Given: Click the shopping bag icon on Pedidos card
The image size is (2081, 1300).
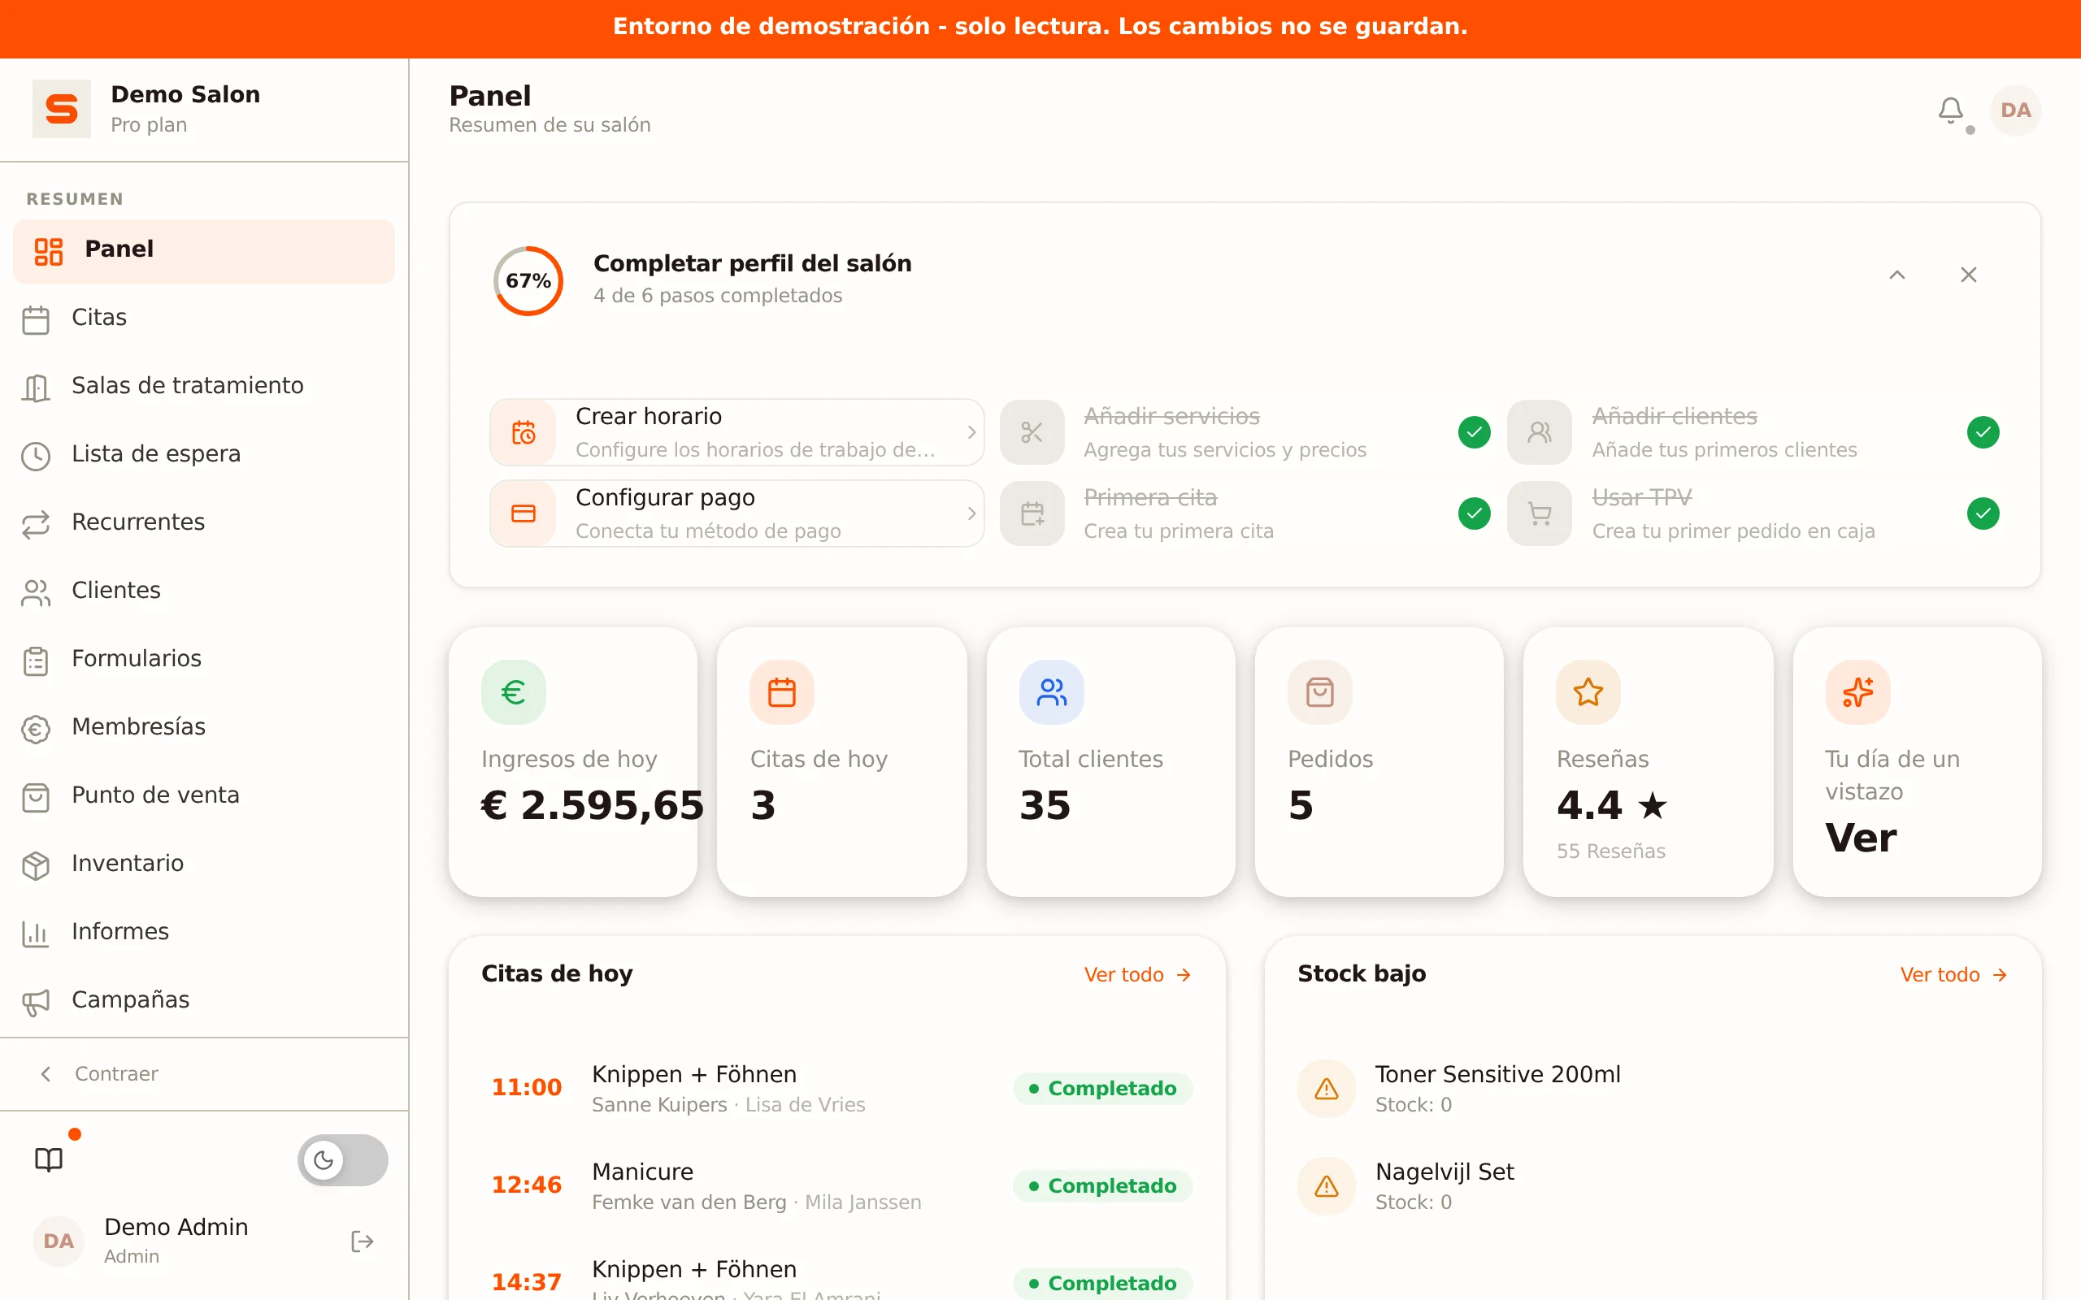Looking at the screenshot, I should click(1320, 691).
